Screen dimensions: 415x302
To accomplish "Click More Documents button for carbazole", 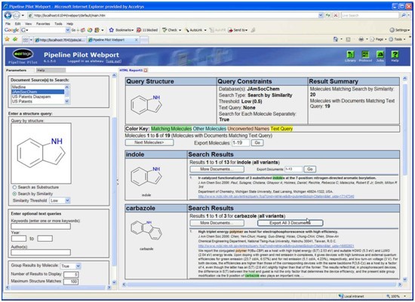I will [x=217, y=223].
